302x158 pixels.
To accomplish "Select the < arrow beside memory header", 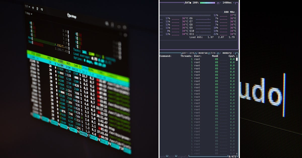I will pos(220,53).
